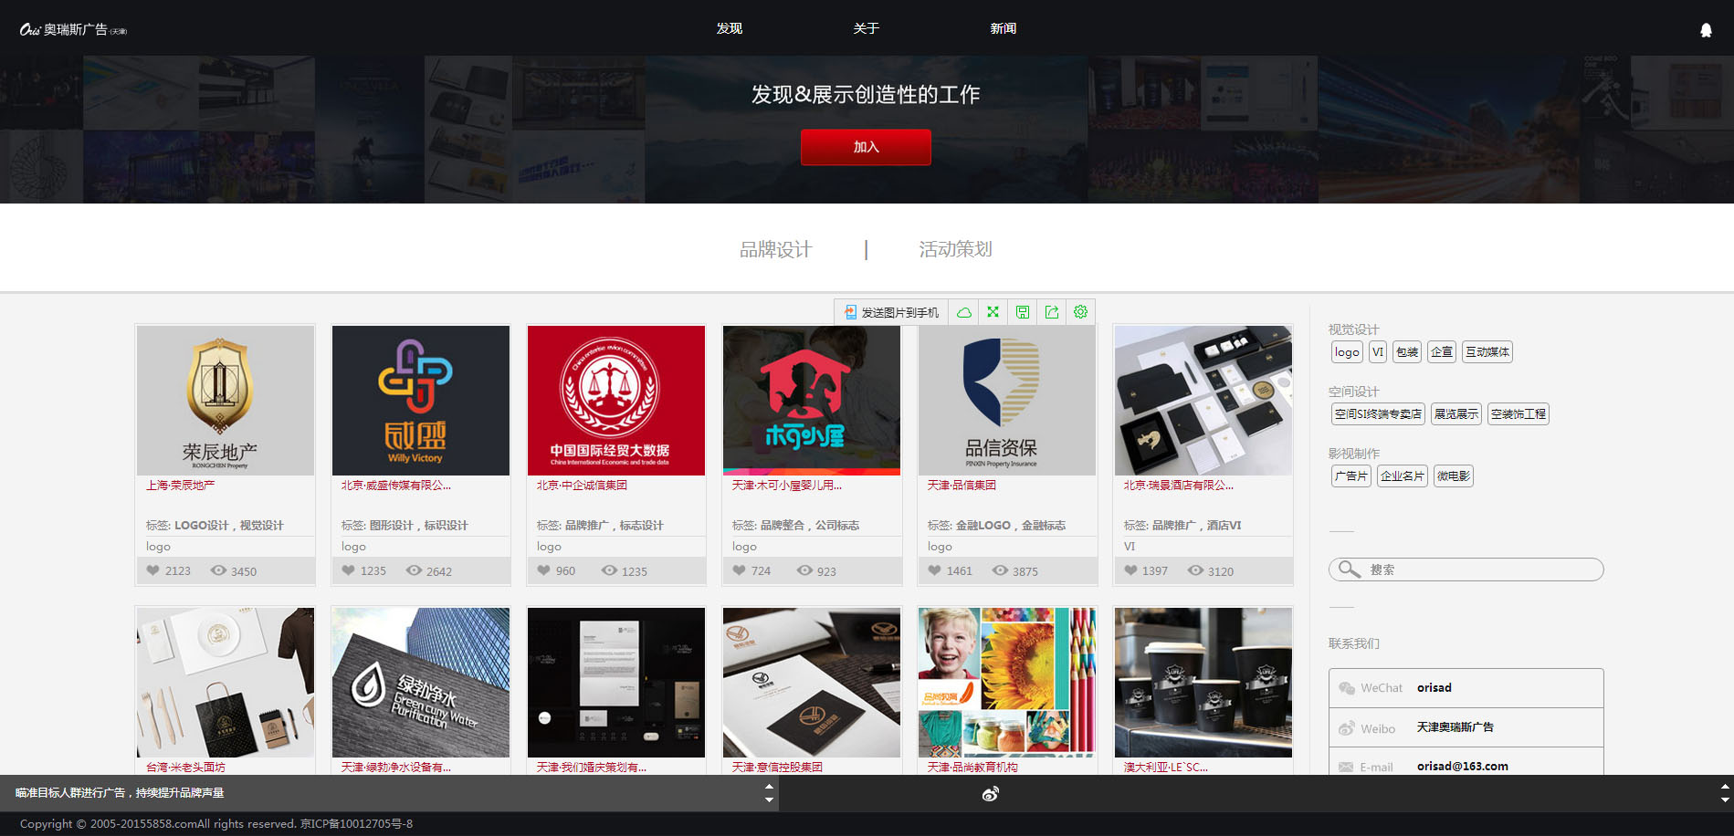The height and width of the screenshot is (836, 1734).
Task: Click the green fullscreen expand icon
Action: [x=993, y=312]
